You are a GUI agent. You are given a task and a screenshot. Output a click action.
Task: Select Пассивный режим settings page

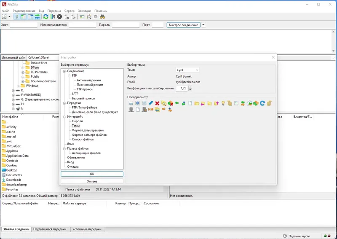[90, 85]
